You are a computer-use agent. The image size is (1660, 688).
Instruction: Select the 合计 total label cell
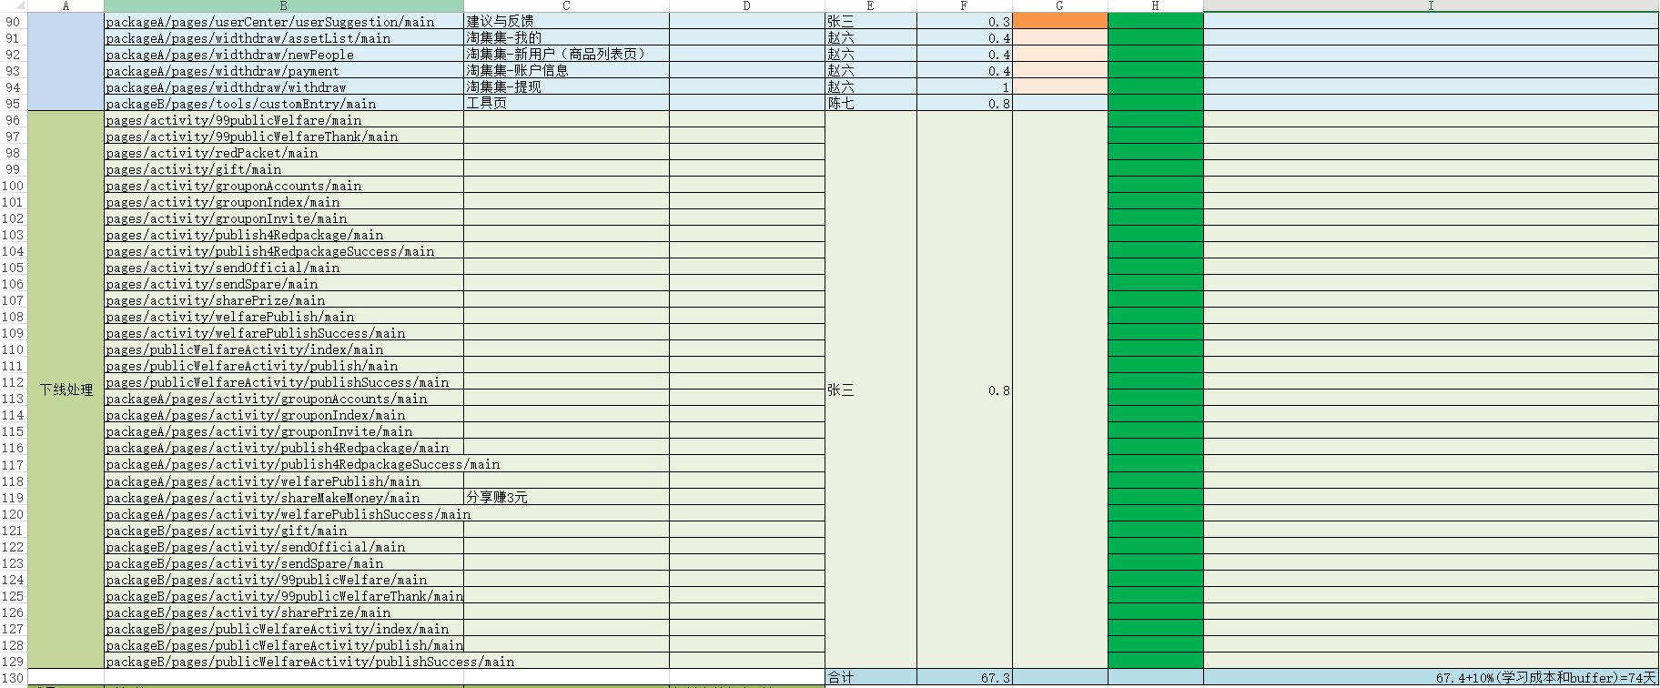coord(870,677)
